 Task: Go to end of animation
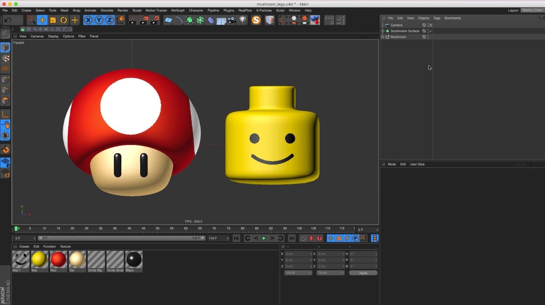(x=292, y=238)
